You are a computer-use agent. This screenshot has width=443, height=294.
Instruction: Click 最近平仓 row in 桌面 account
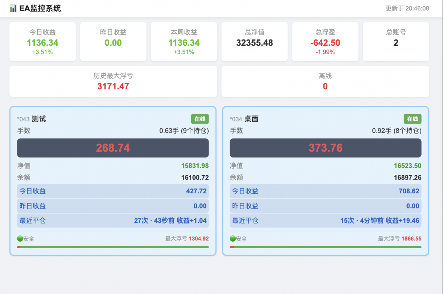coord(326,221)
